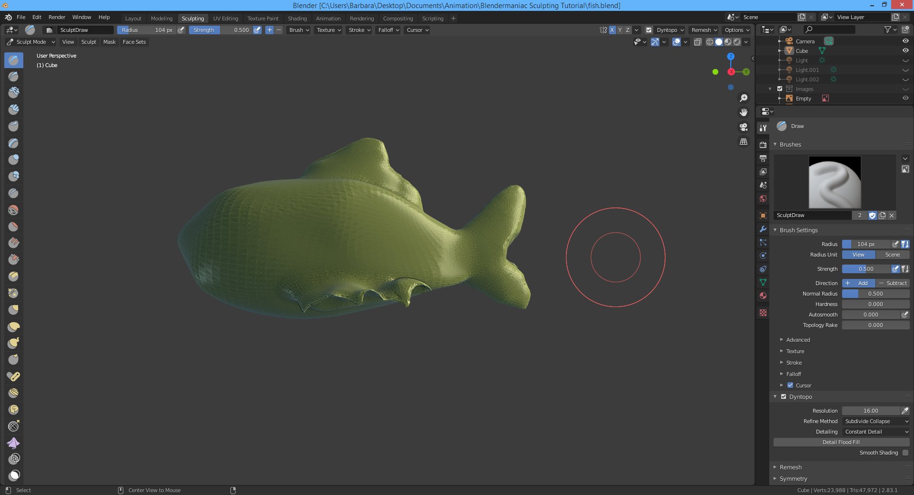
Task: Open the Modifier wrench properties tab
Action: (763, 229)
